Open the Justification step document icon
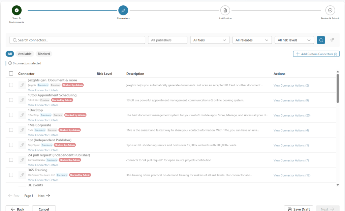 click(x=225, y=10)
